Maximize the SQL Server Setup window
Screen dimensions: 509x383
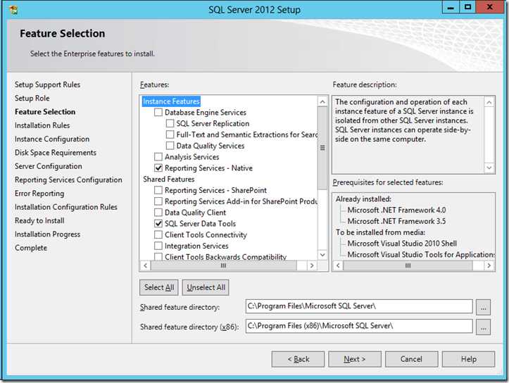[x=467, y=7]
